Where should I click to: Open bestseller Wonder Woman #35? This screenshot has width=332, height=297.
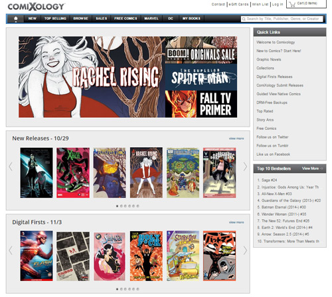click(x=282, y=214)
